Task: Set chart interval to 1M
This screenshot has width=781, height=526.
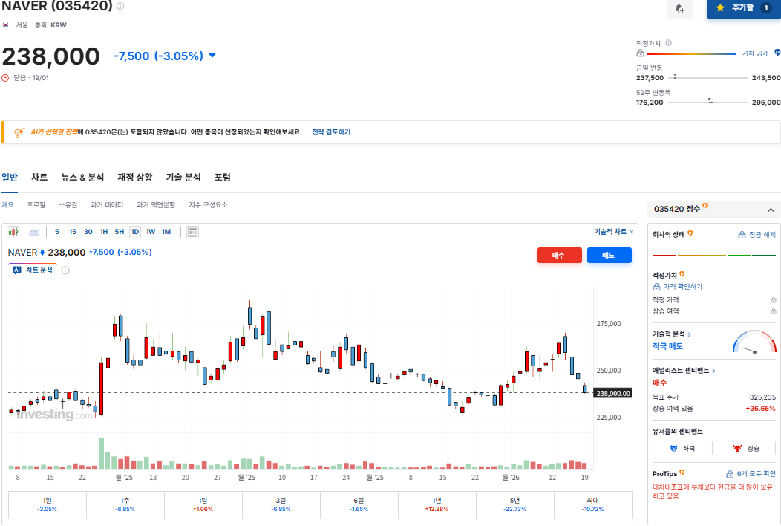Action: (x=166, y=232)
